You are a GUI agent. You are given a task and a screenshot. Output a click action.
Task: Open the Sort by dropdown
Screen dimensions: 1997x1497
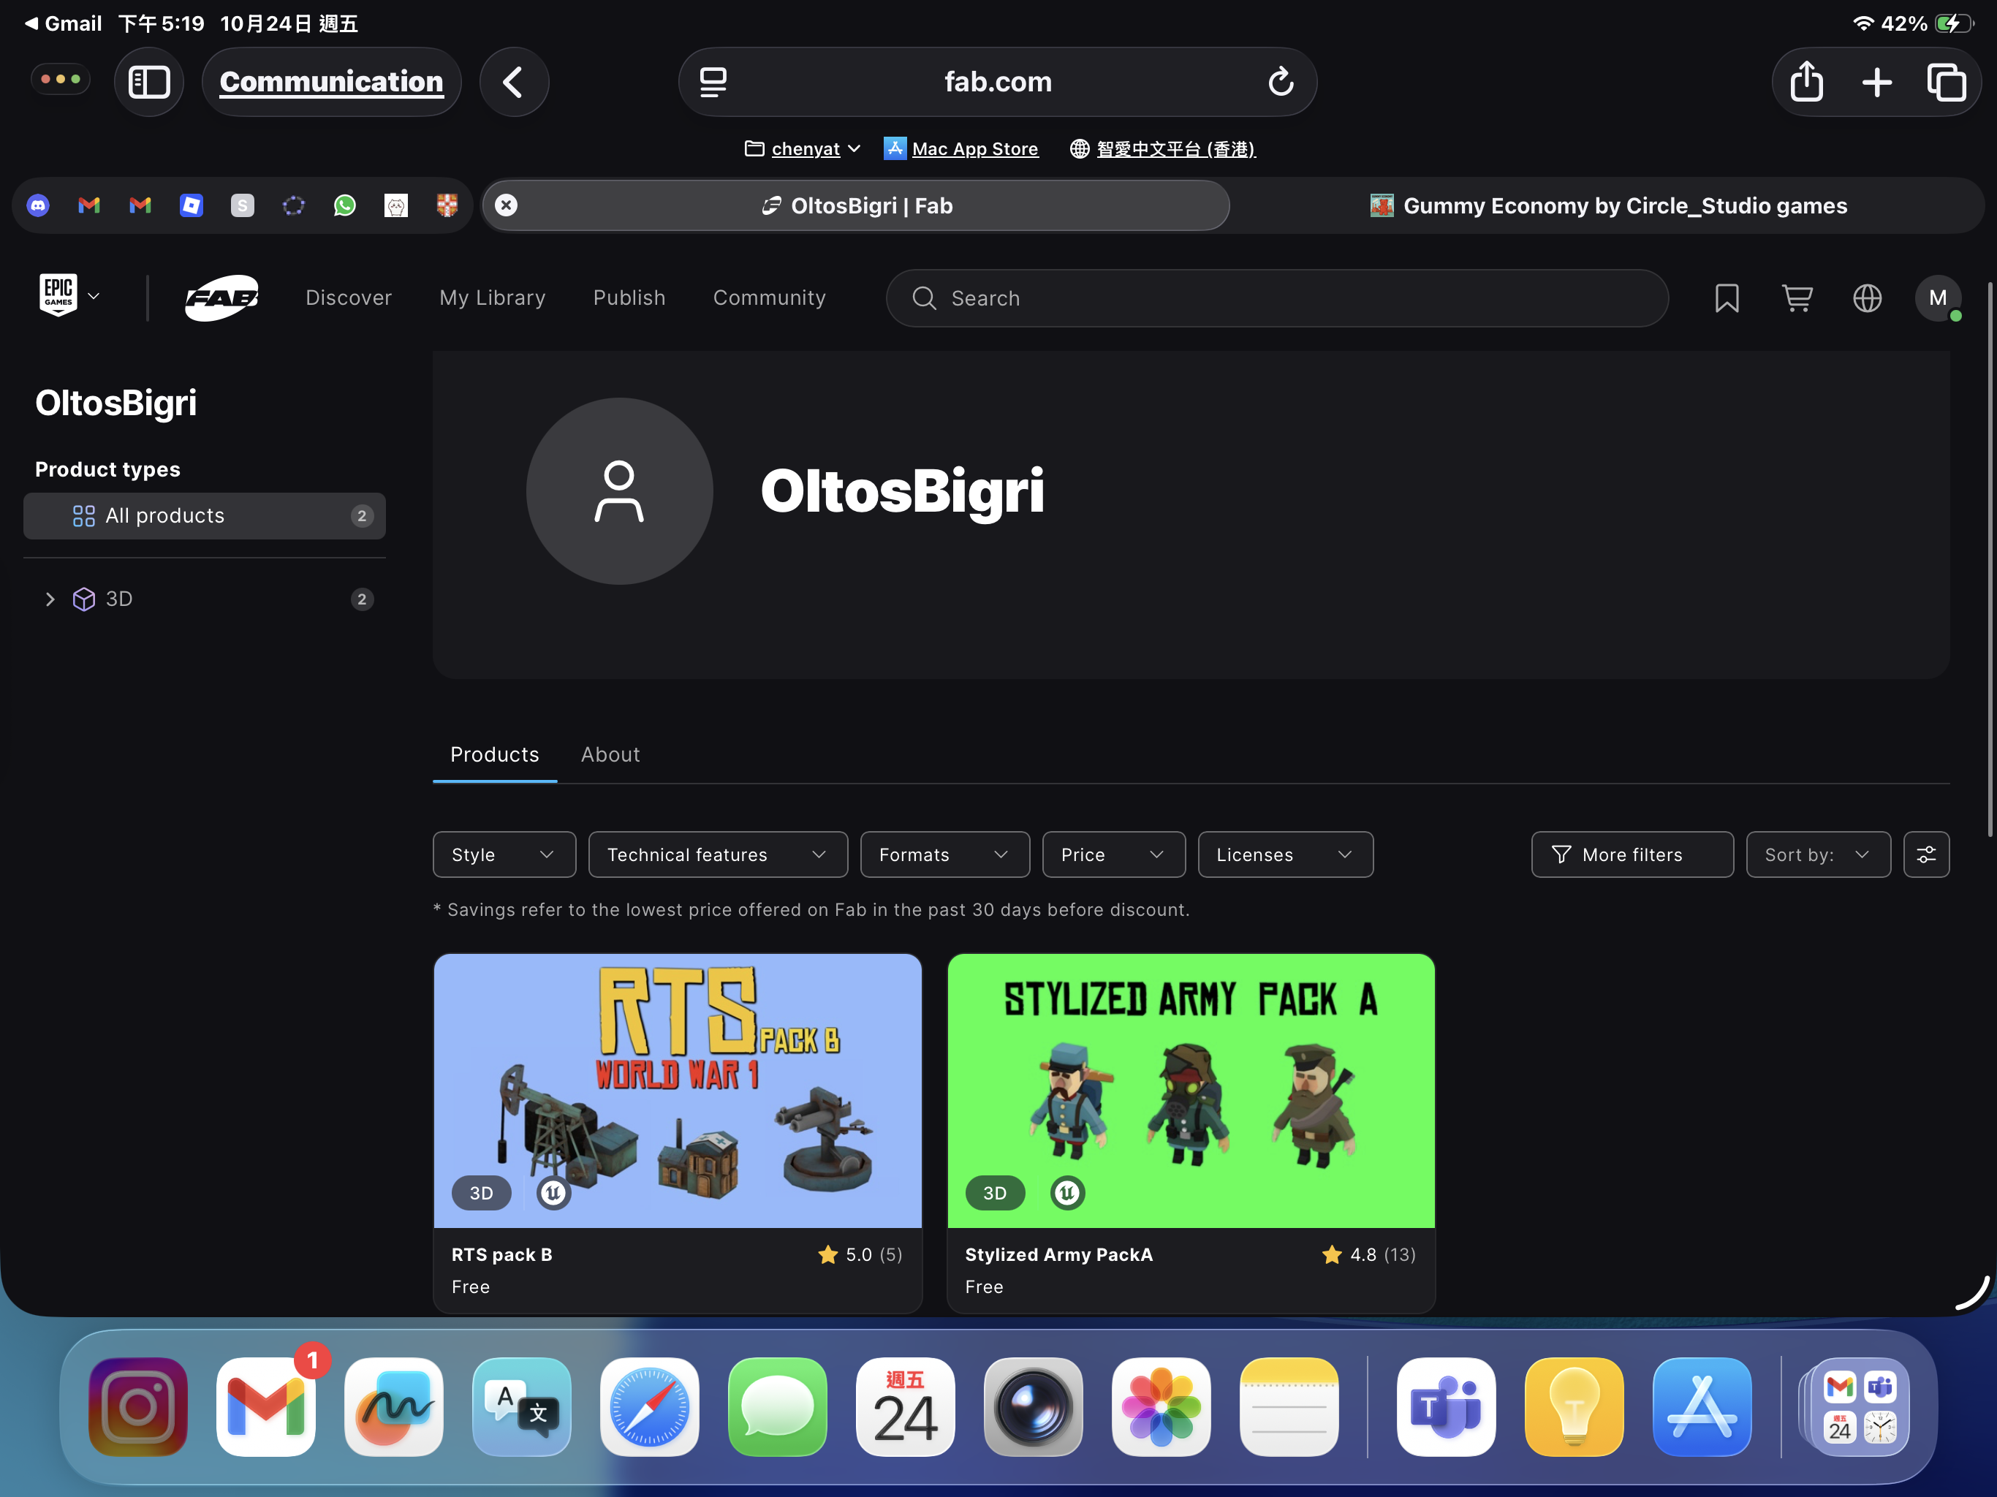(x=1817, y=854)
